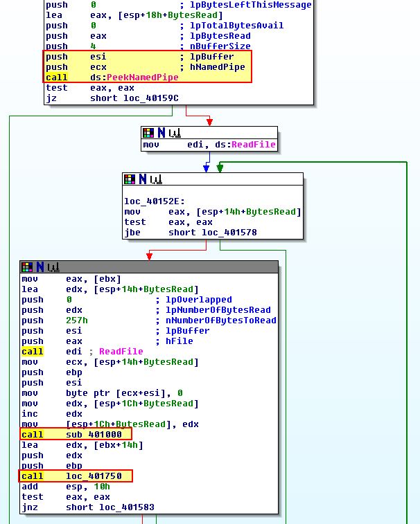Select the loc_40152E label line
This screenshot has width=420, height=524.
pos(148,201)
